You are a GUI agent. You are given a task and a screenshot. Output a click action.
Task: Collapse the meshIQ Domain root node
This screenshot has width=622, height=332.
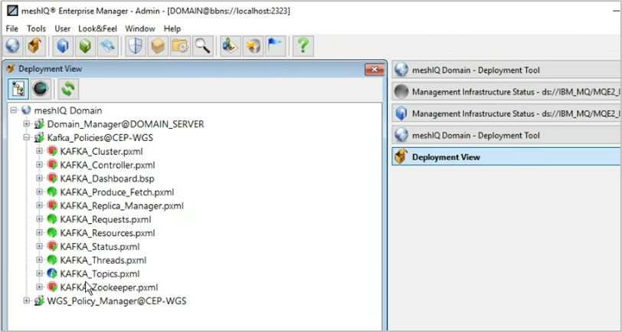click(x=14, y=110)
